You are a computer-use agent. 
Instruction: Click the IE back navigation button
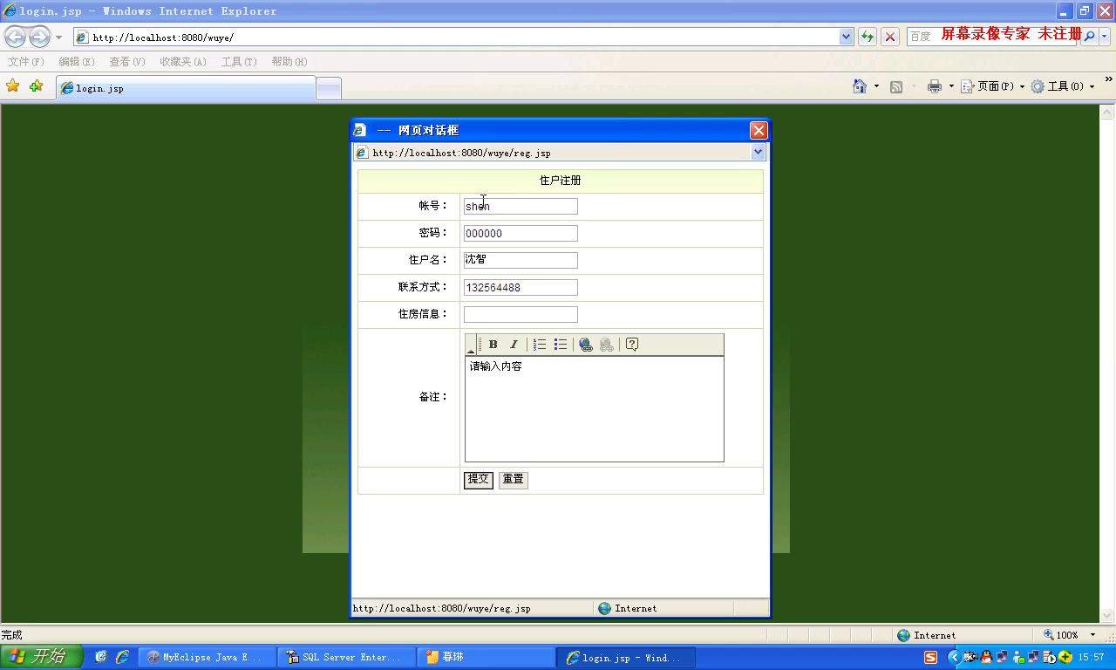point(16,37)
